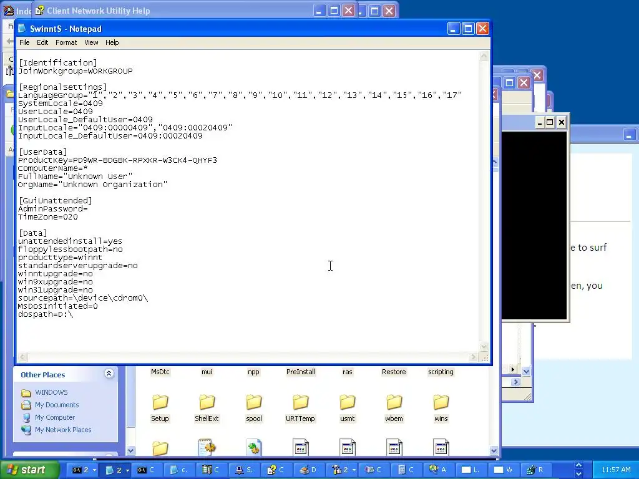Switch to the 'A' taskbar button
639x479 pixels.
click(x=438, y=470)
